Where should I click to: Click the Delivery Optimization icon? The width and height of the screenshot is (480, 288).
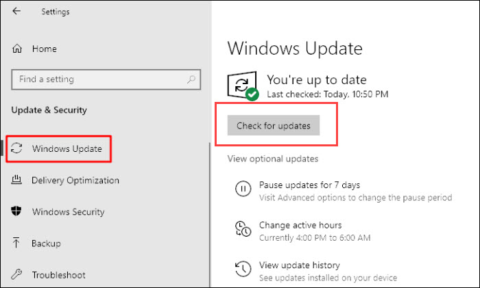[x=18, y=181]
